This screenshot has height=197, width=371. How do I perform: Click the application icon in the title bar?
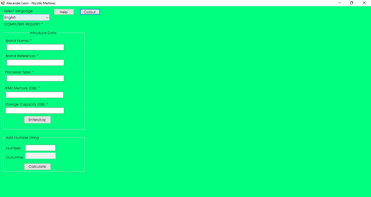coord(3,3)
